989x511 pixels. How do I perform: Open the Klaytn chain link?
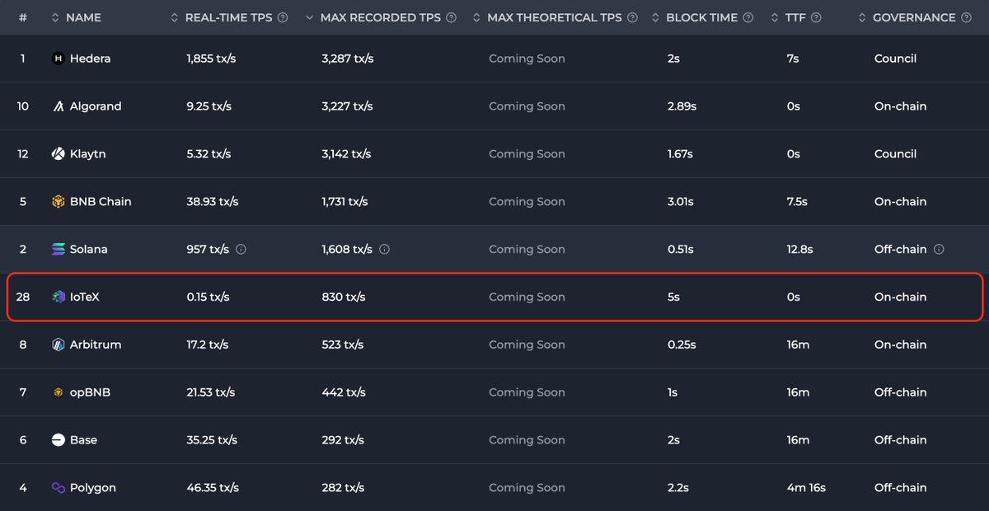pyautogui.click(x=87, y=154)
